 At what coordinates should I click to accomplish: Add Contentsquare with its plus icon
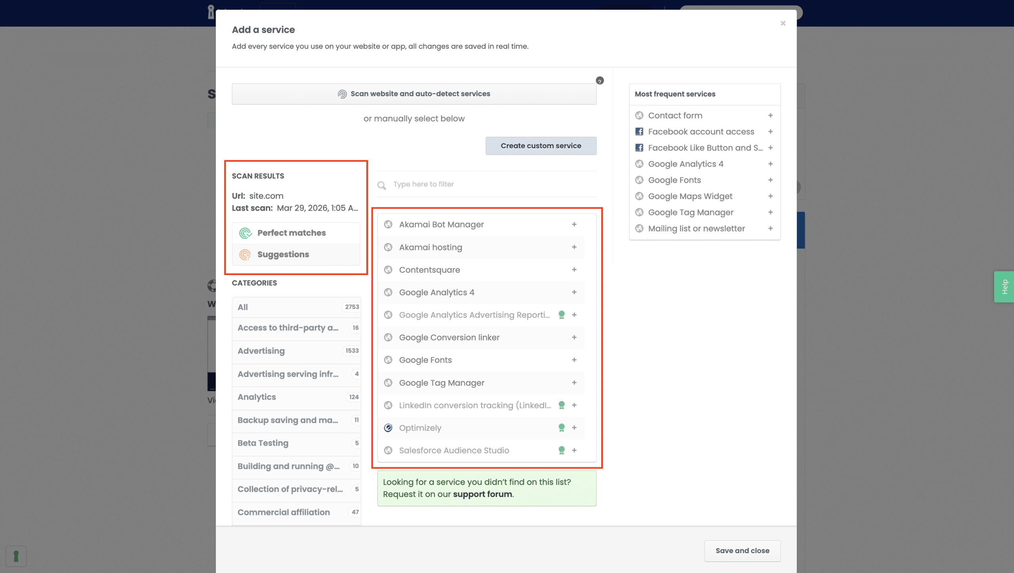click(x=574, y=269)
